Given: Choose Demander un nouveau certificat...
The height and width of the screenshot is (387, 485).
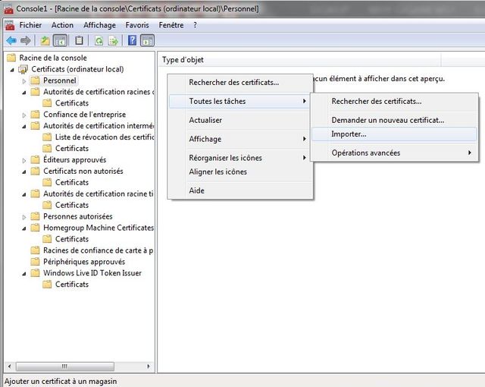Looking at the screenshot, I should coord(394,120).
